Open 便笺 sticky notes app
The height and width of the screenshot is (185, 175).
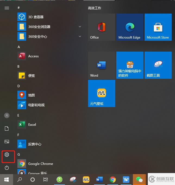pos(49,76)
